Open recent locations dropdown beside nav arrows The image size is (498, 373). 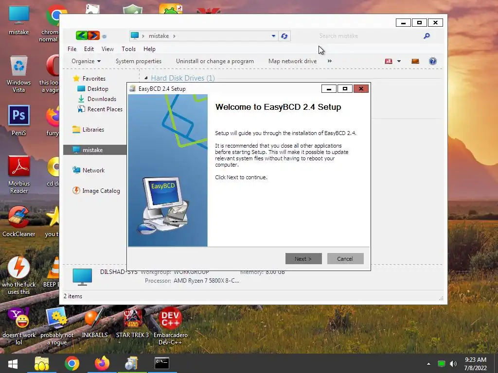click(104, 36)
